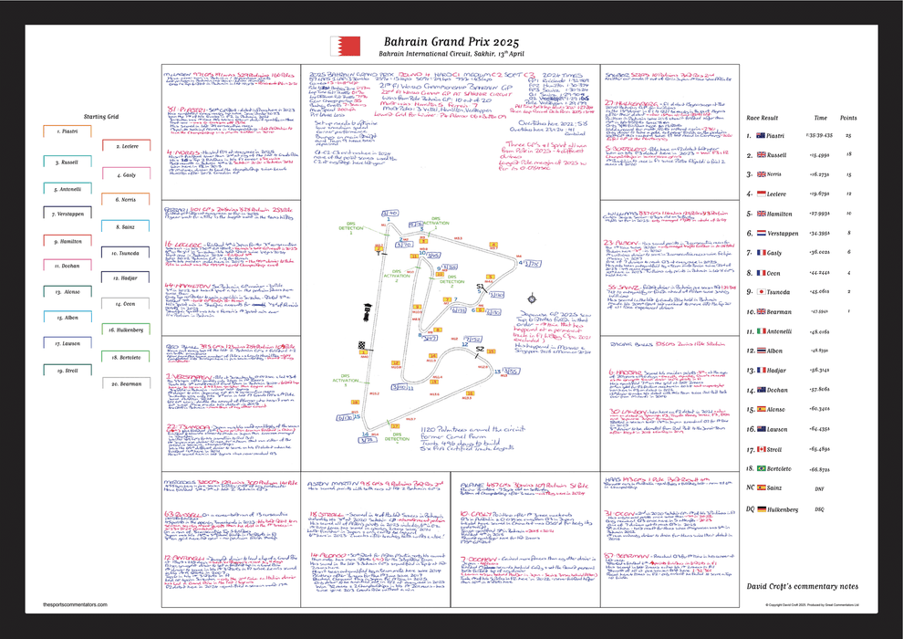
Task: Click the S1 sector marker on track
Action: click(x=480, y=287)
